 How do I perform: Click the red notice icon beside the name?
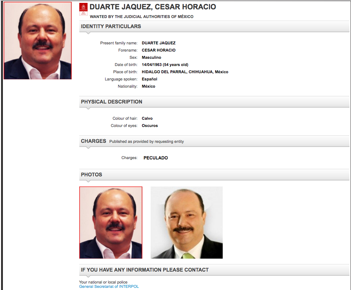tap(83, 9)
